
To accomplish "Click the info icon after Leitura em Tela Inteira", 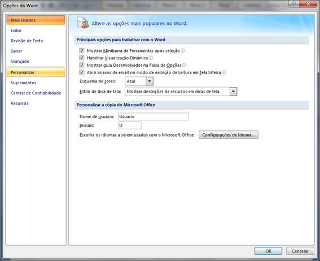I will click(224, 72).
